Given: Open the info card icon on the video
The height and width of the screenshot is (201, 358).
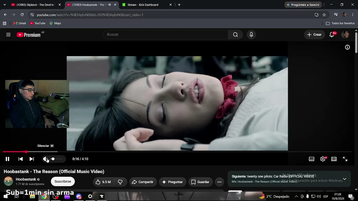Looking at the screenshot, I should (x=347, y=47).
